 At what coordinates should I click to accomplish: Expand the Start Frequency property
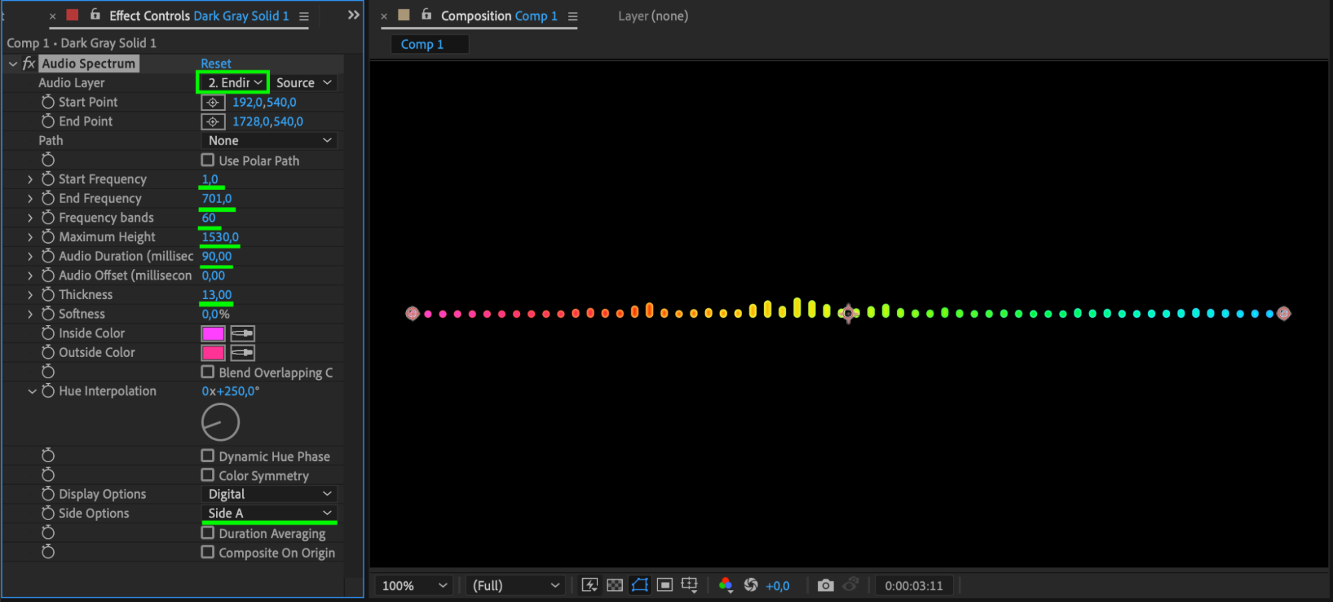tap(30, 180)
